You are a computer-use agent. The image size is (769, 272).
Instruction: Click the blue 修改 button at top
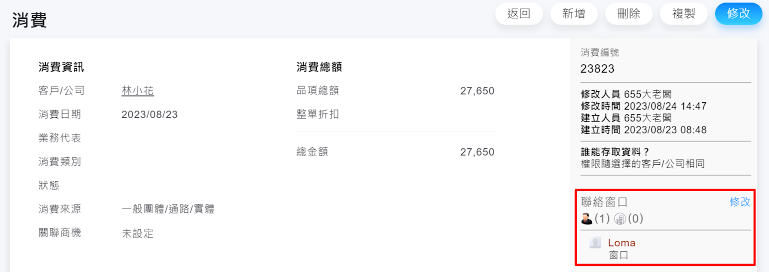click(738, 13)
